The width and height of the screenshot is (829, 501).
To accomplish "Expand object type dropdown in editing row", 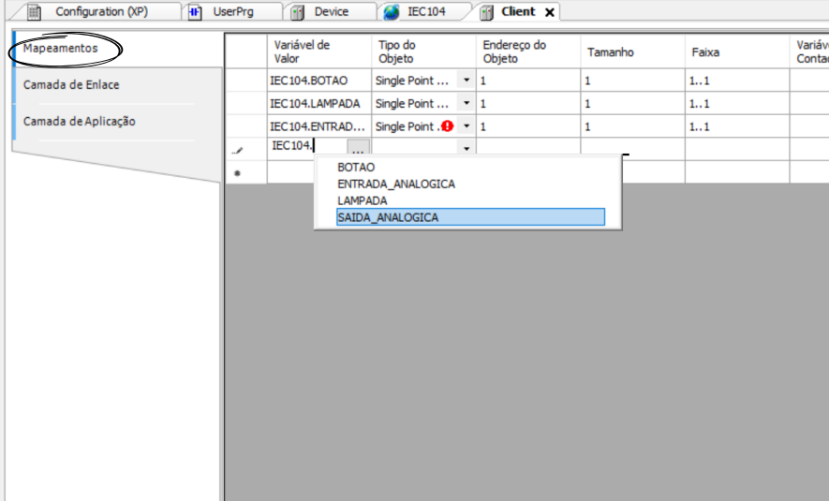I will click(466, 150).
